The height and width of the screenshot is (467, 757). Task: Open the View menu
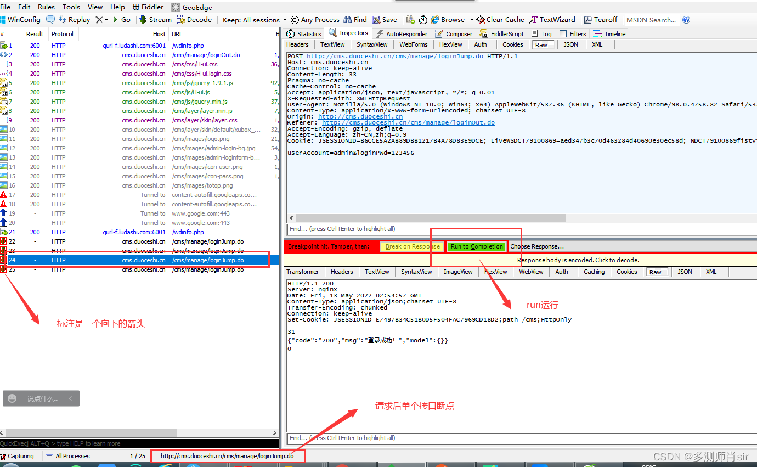[95, 7]
